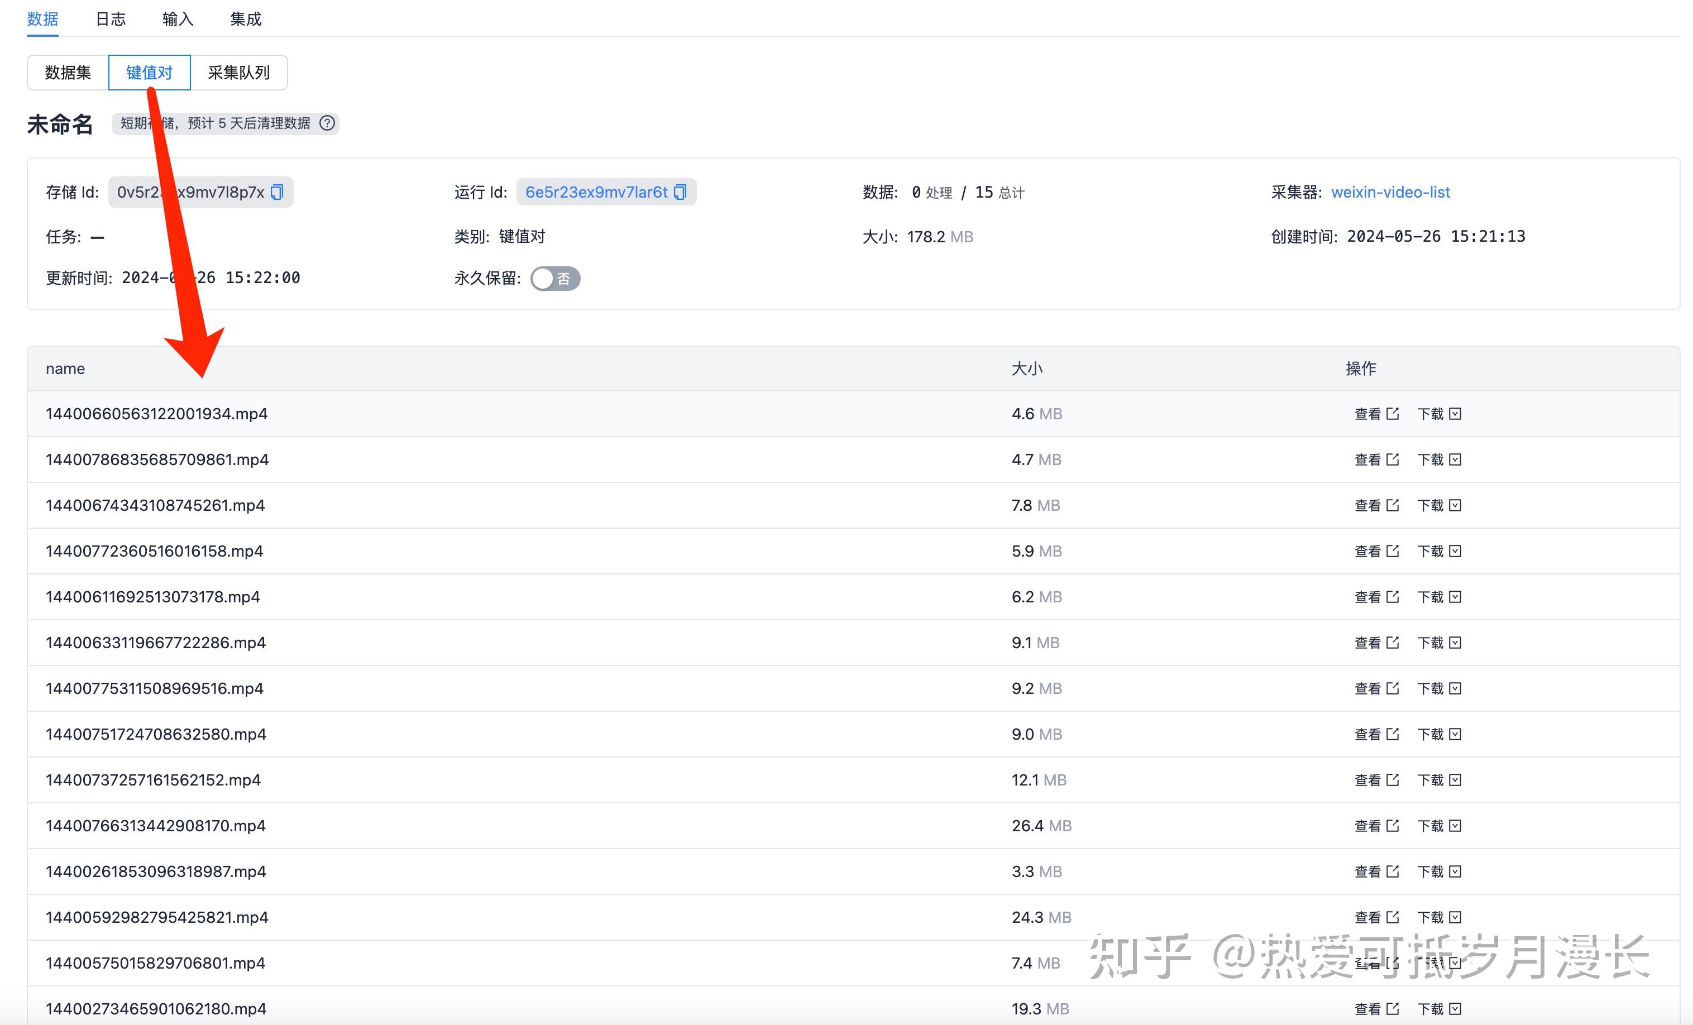Open the 日志 tab
The width and height of the screenshot is (1693, 1025).
(110, 18)
